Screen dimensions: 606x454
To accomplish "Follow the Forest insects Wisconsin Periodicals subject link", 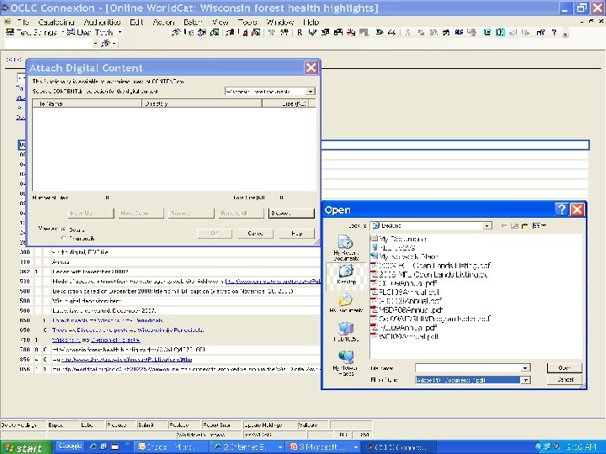I will tap(107, 320).
